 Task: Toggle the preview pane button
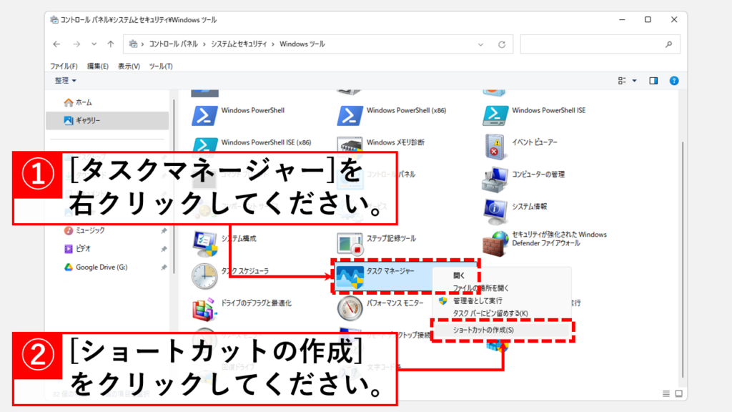tap(653, 81)
